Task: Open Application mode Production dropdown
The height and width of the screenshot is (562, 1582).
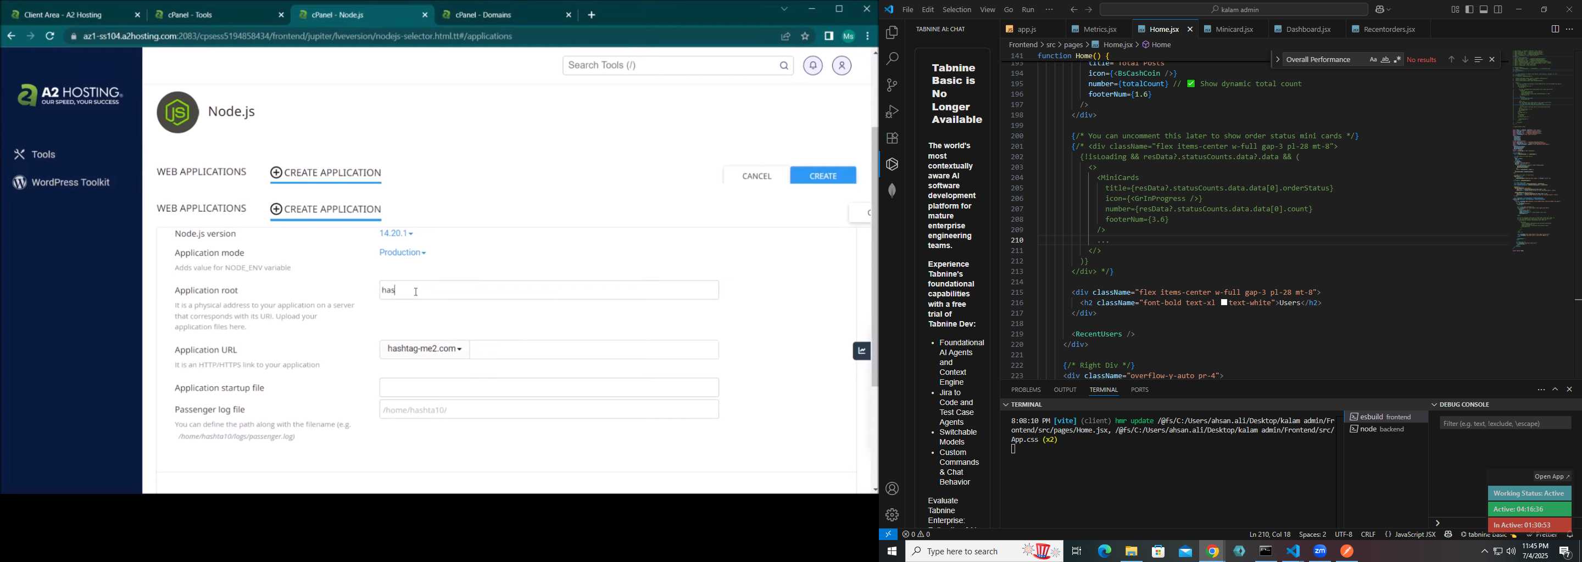Action: [x=402, y=253]
